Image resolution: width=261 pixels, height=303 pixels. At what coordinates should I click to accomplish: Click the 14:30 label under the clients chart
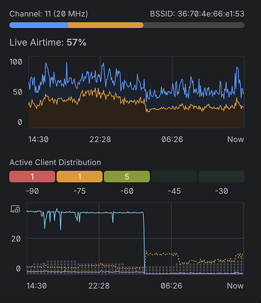click(36, 286)
